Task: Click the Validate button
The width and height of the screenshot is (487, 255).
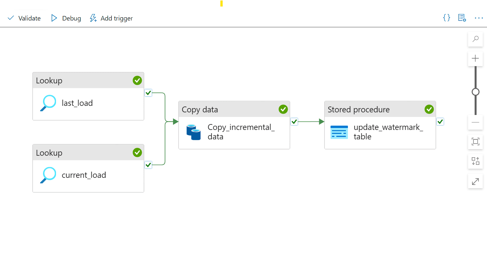Action: click(x=24, y=18)
